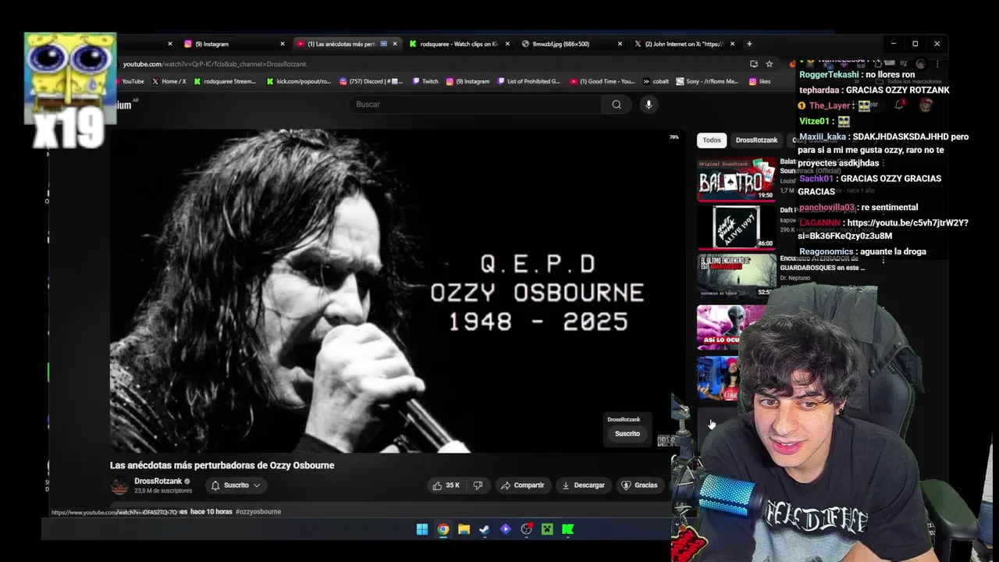Open the Windows Start menu
This screenshot has height=562, width=999.
[422, 529]
